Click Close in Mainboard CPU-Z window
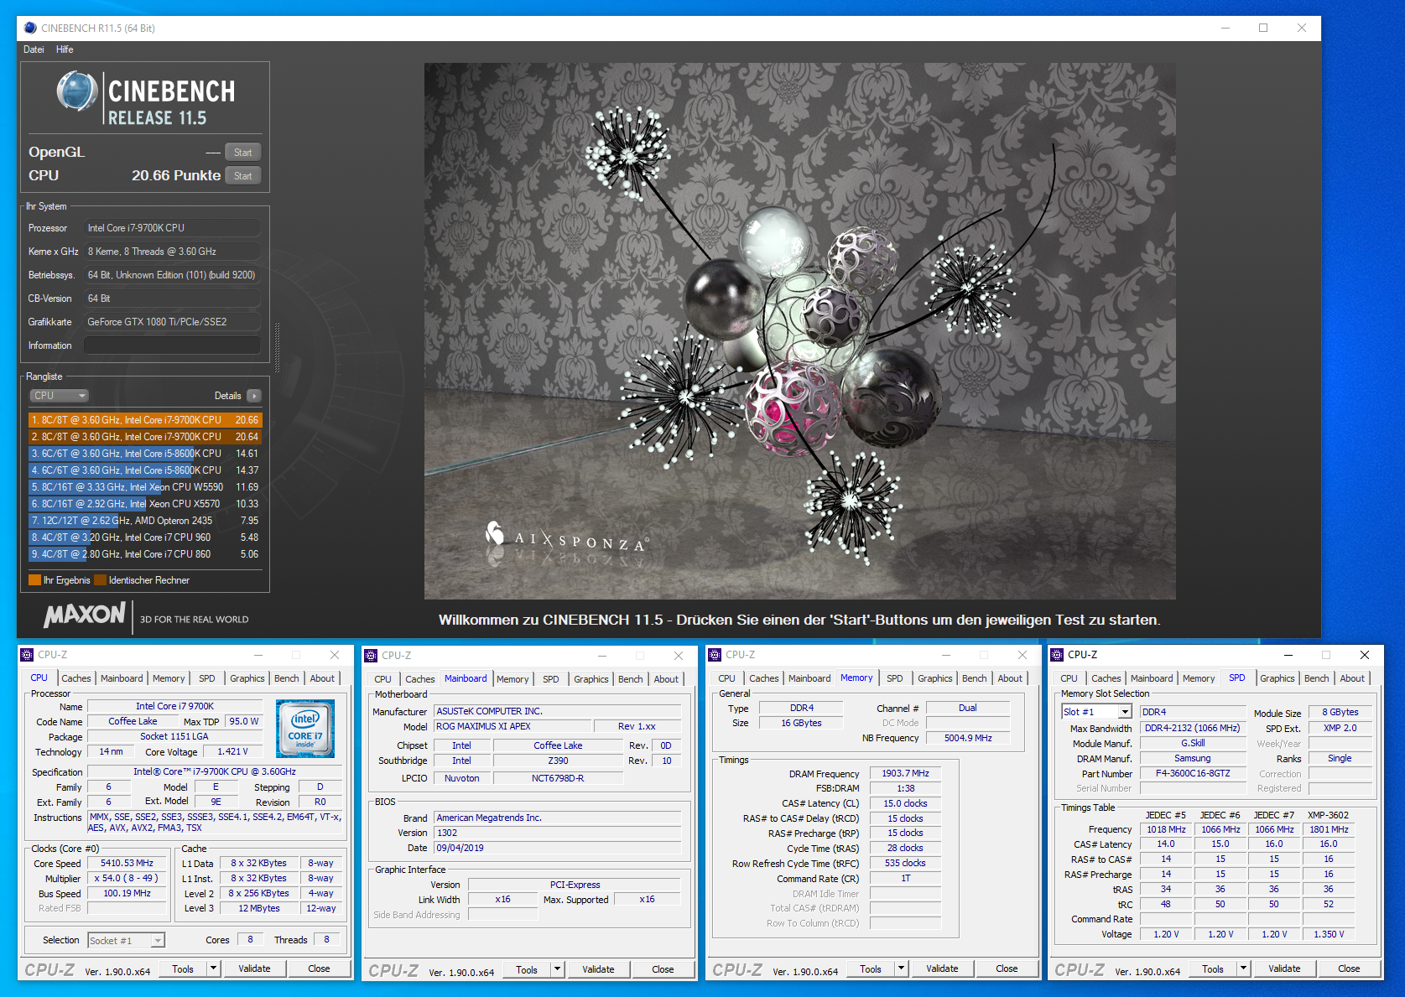 tap(663, 969)
